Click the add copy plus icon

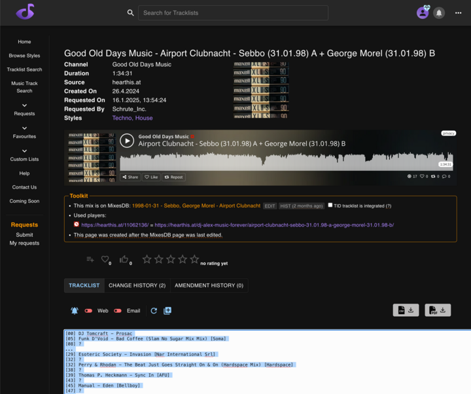[x=167, y=311]
